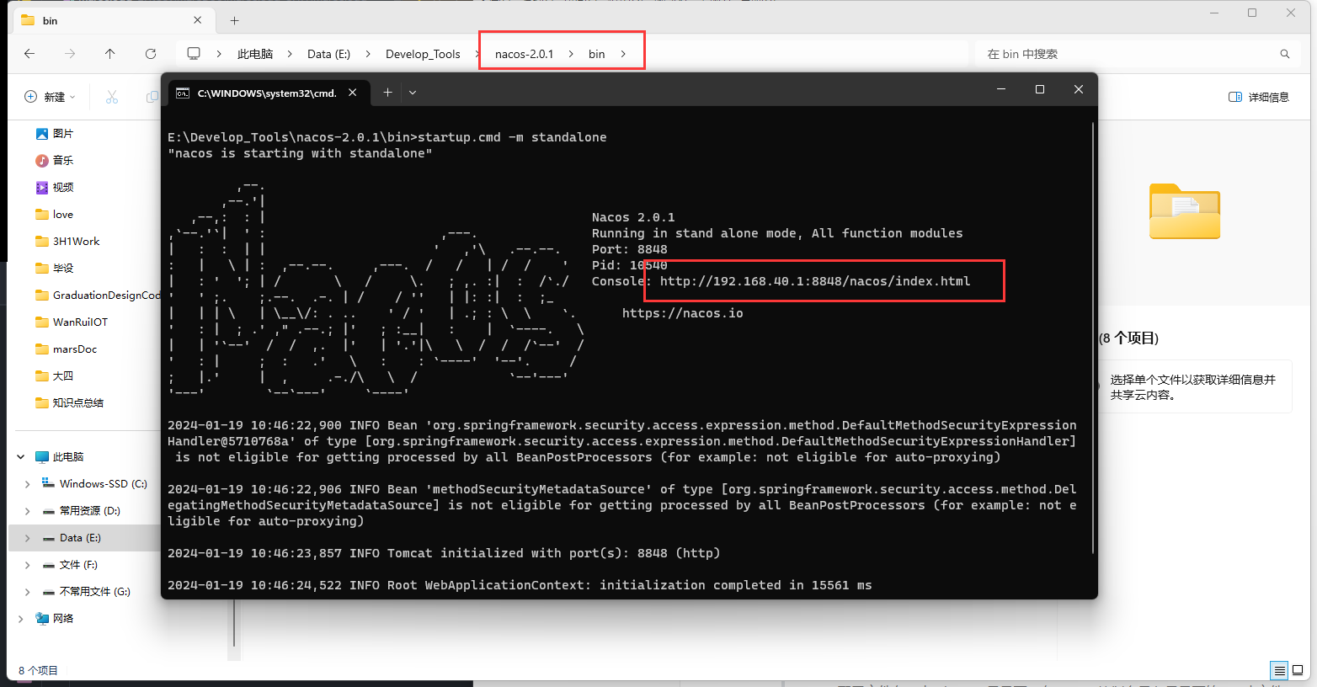
Task: Click the folder preview thumbnail in details pane
Action: 1185,211
